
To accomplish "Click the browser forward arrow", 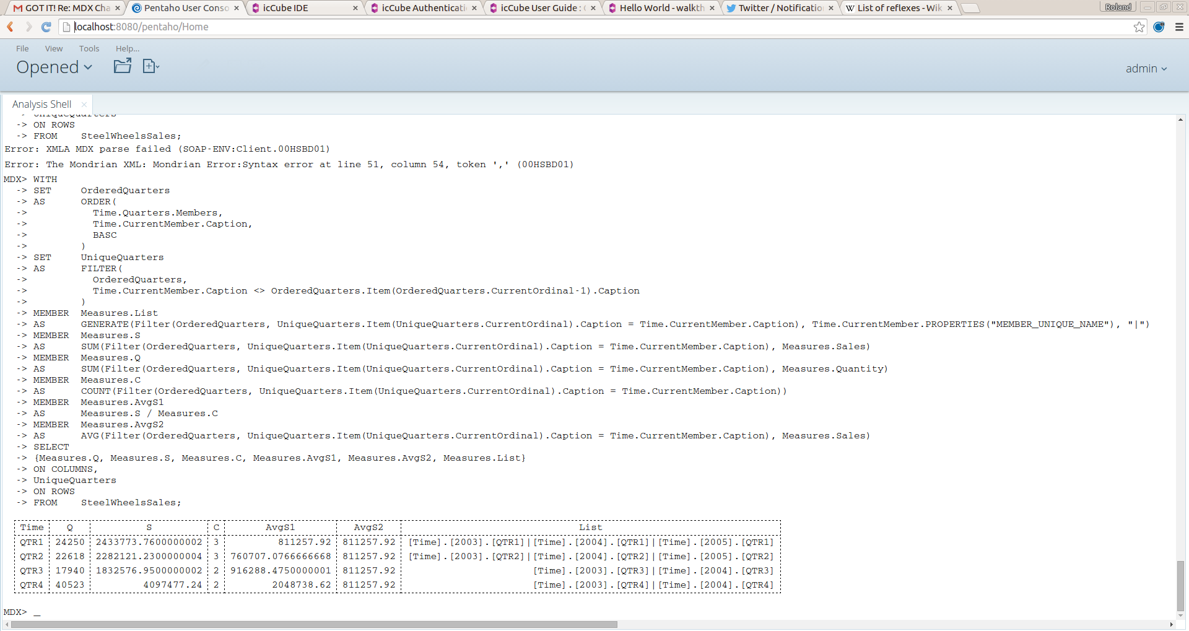I will (28, 27).
